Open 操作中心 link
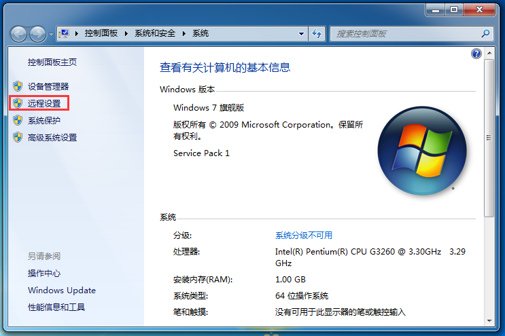Viewport: 505px width, 336px height. (x=44, y=274)
